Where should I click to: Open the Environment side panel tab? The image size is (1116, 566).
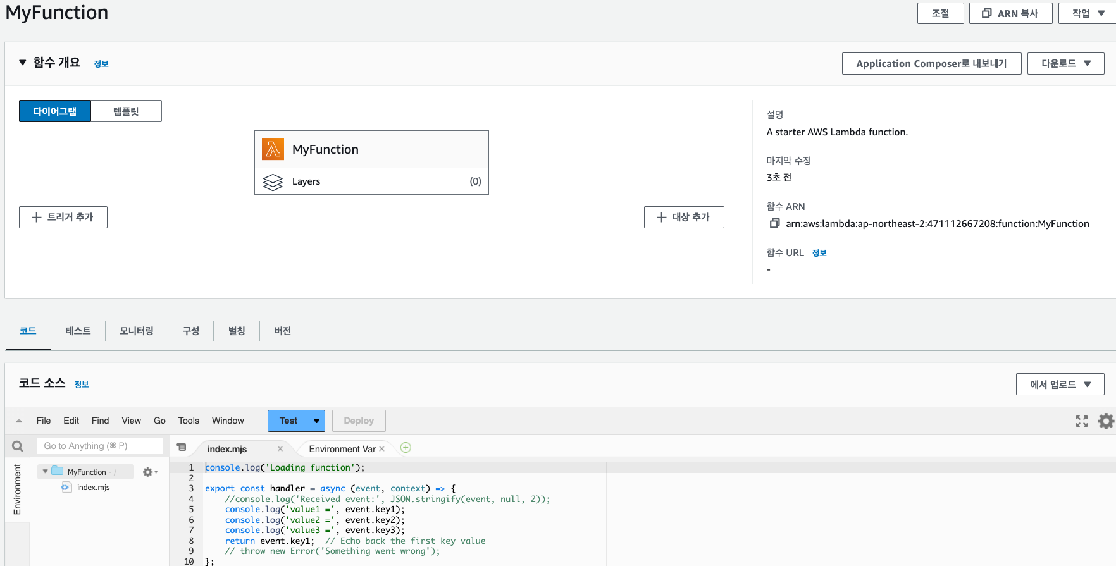[x=17, y=489]
